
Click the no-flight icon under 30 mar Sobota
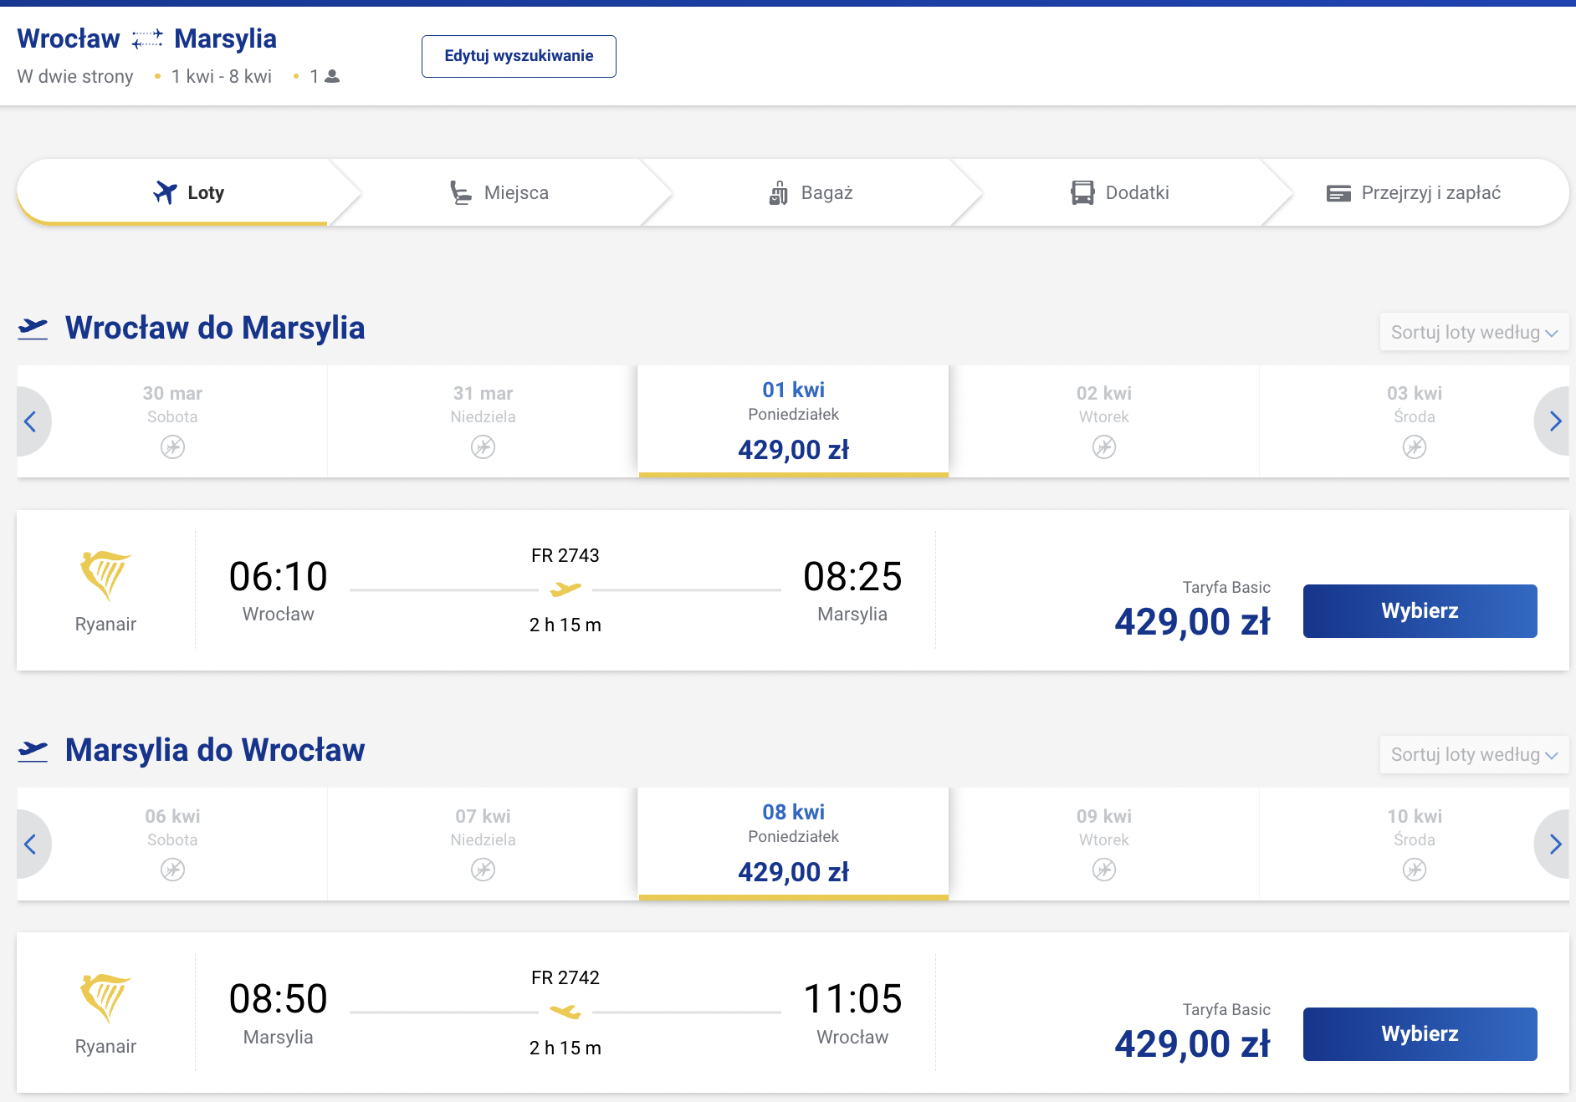(172, 447)
